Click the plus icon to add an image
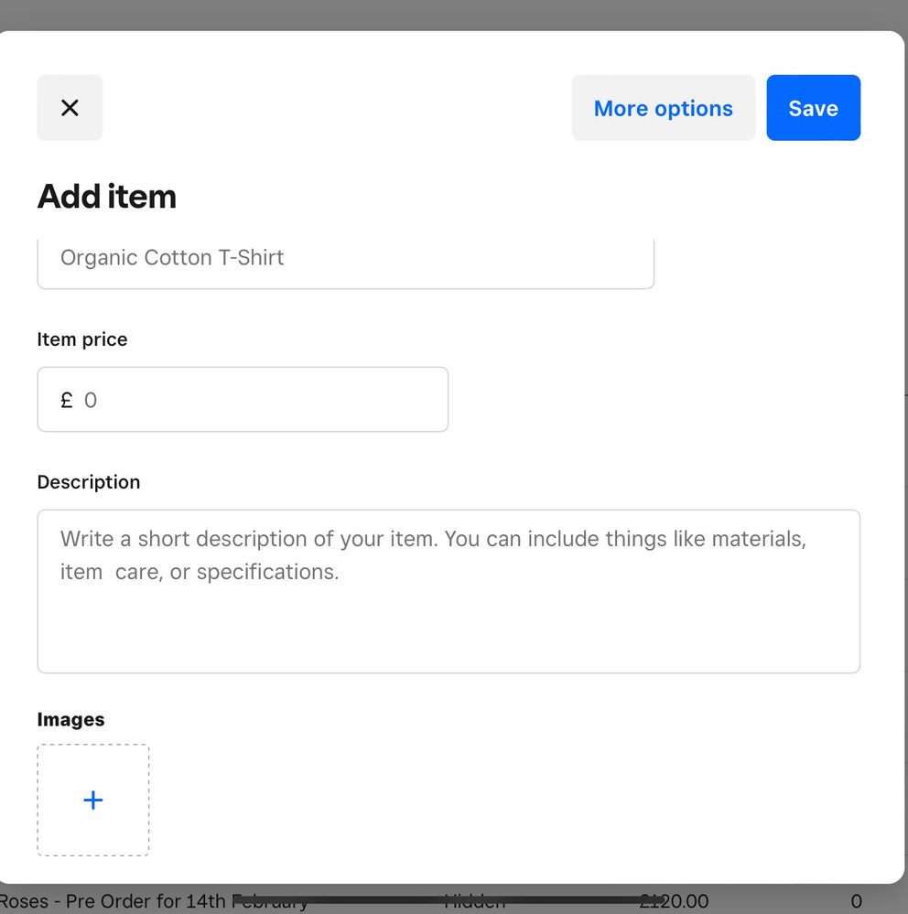Screen dimensions: 908x914 pos(92,801)
